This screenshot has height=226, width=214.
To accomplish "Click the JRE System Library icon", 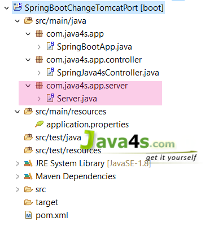I will coord(28,163).
